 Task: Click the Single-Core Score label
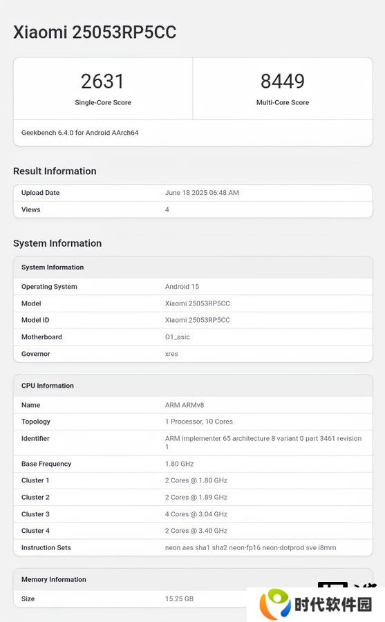[x=103, y=102]
